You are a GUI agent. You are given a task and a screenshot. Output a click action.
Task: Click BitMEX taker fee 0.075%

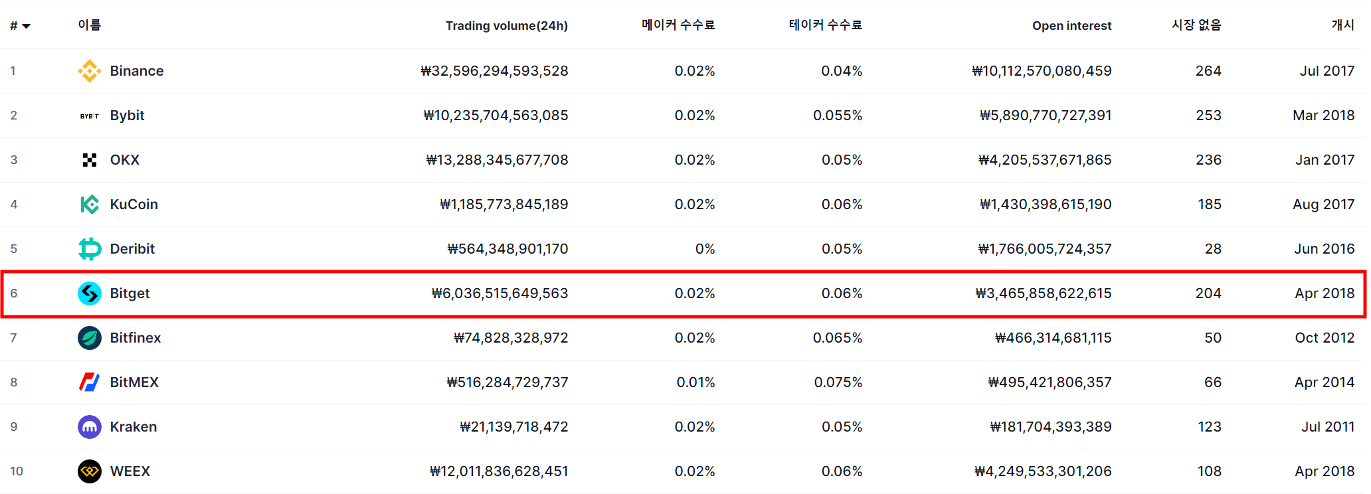click(838, 382)
